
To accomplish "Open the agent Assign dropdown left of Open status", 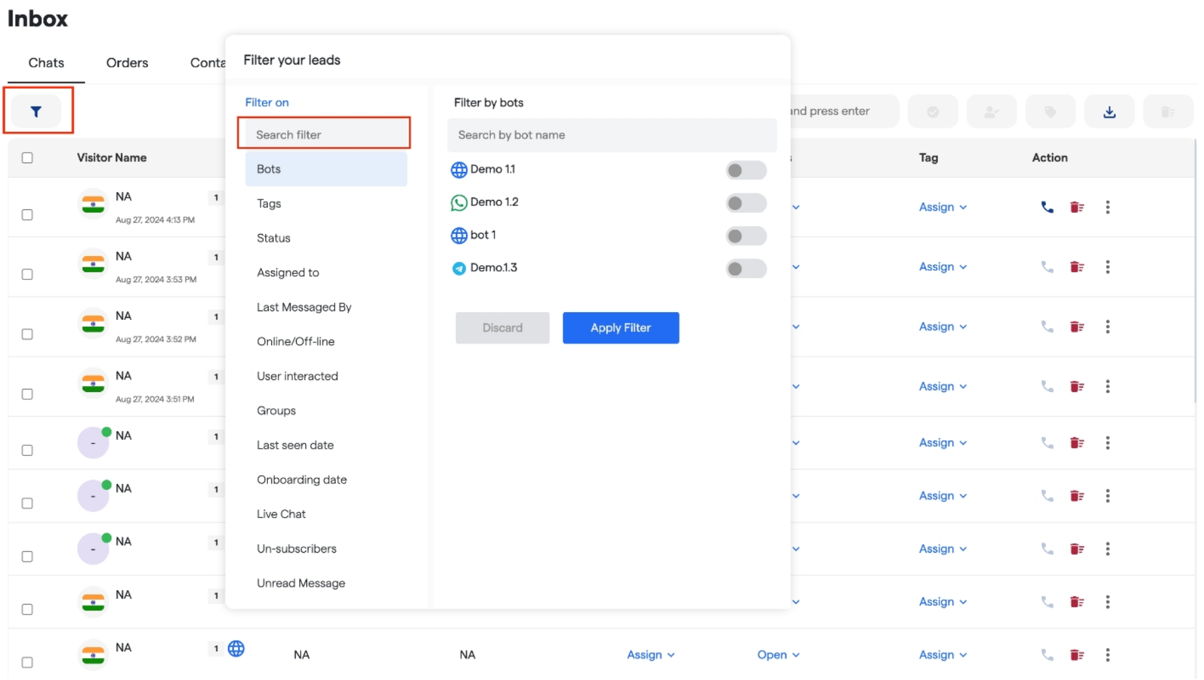I will click(x=651, y=655).
